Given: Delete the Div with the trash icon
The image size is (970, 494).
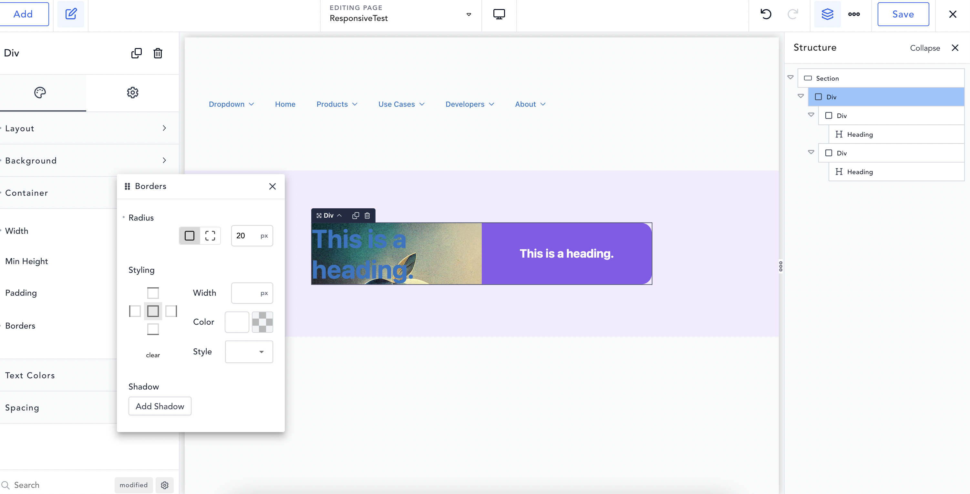Looking at the screenshot, I should coord(158,53).
